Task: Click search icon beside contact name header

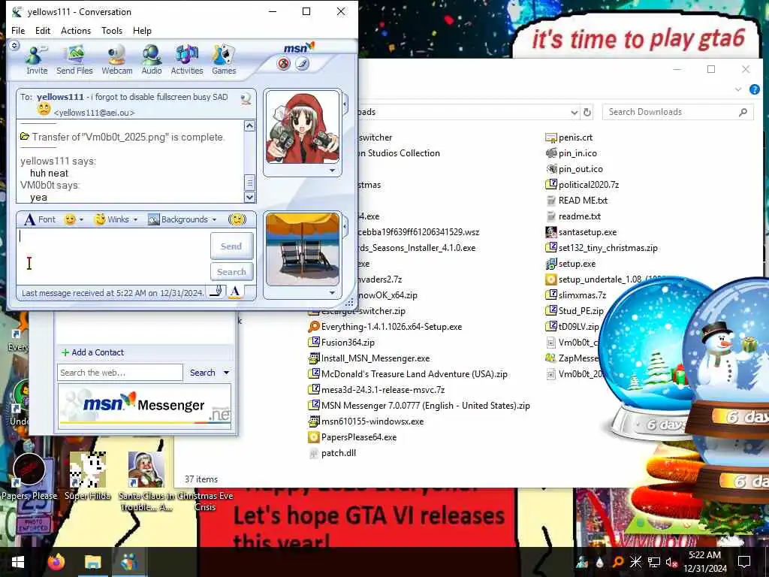Action: (x=246, y=98)
